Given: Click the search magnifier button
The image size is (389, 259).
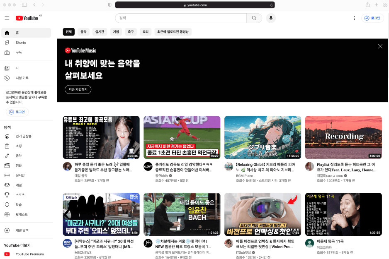Looking at the screenshot, I should coord(254,18).
